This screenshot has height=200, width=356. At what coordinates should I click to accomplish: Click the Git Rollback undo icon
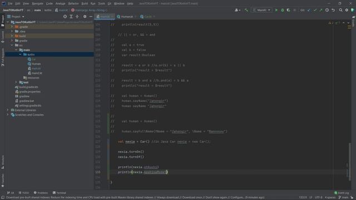(333, 10)
